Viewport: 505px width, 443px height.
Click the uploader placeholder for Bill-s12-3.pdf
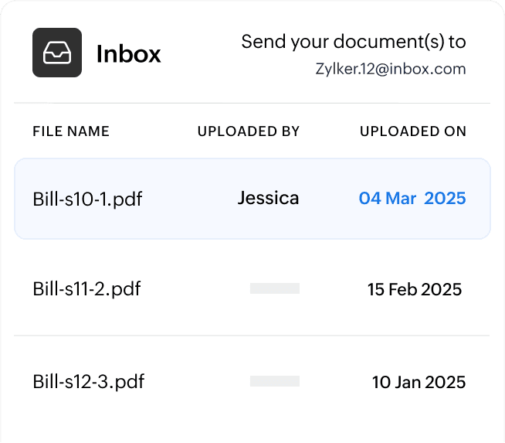coord(274,381)
